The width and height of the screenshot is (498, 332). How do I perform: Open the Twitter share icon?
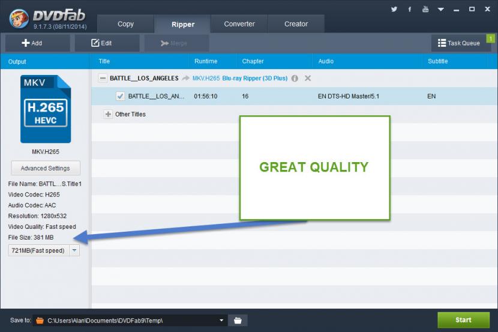point(394,9)
